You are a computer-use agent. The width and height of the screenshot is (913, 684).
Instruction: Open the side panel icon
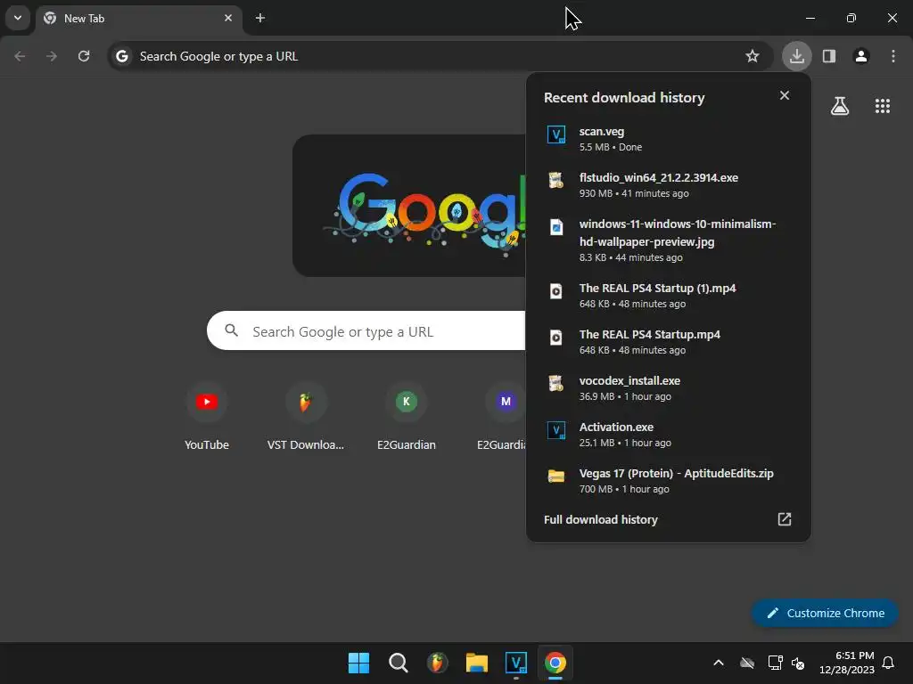click(829, 56)
